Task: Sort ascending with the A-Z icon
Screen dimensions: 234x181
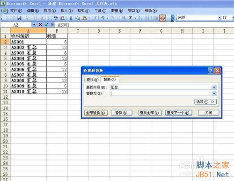Action: [140, 18]
